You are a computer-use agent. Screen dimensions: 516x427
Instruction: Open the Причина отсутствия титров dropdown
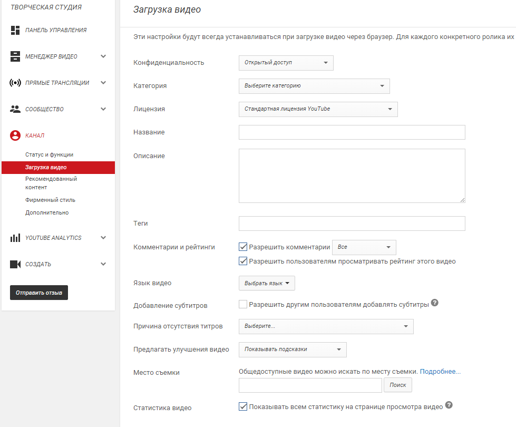(x=326, y=326)
